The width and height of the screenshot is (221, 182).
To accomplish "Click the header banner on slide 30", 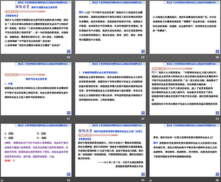I will (x=184, y=2).
